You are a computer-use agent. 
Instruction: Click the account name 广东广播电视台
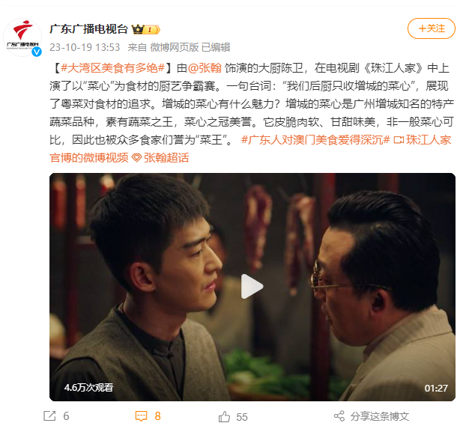click(x=89, y=29)
